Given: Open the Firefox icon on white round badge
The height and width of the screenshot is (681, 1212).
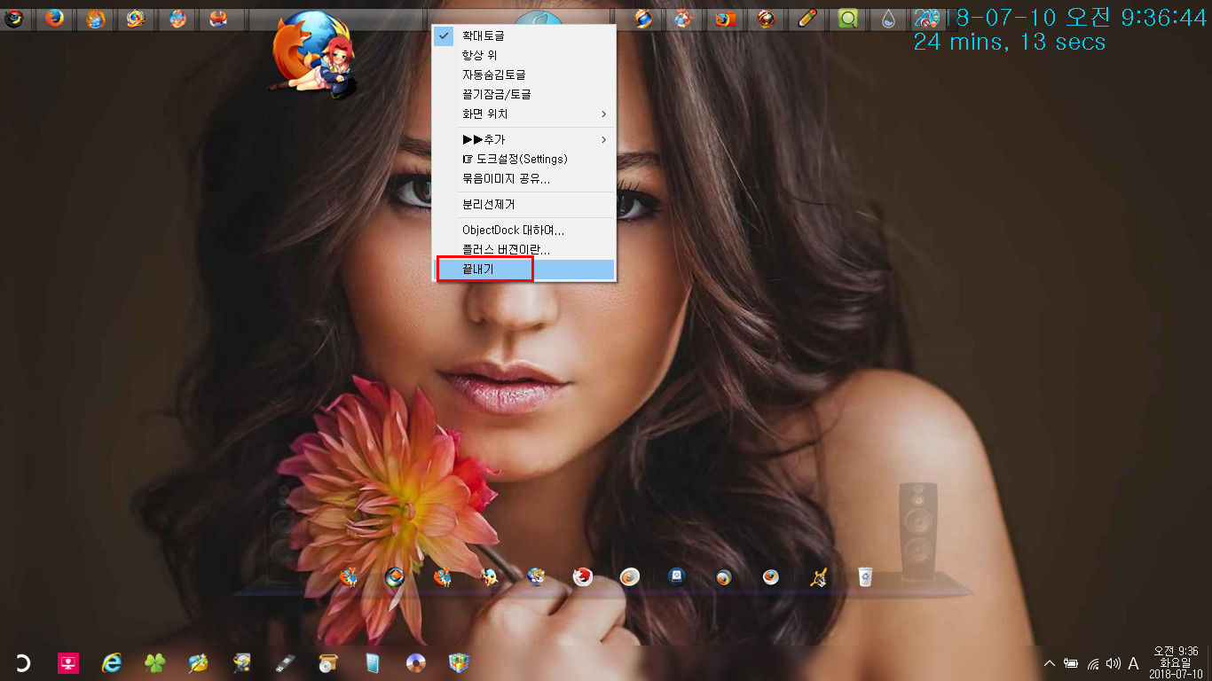Looking at the screenshot, I should click(770, 577).
